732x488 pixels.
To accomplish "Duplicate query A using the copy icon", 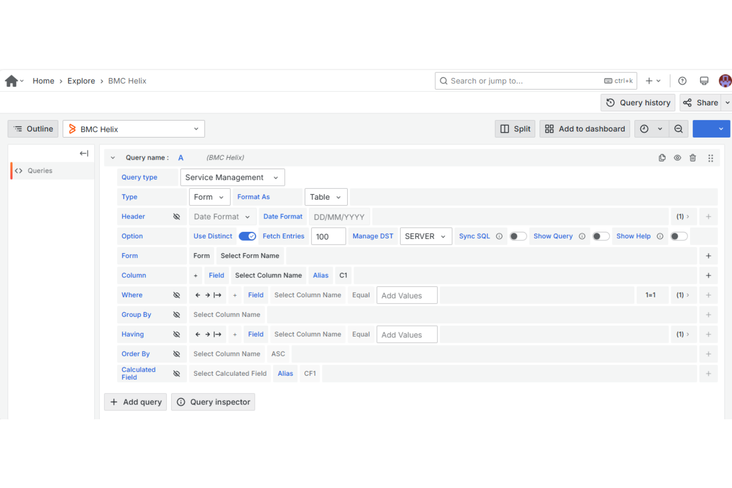I will (662, 157).
